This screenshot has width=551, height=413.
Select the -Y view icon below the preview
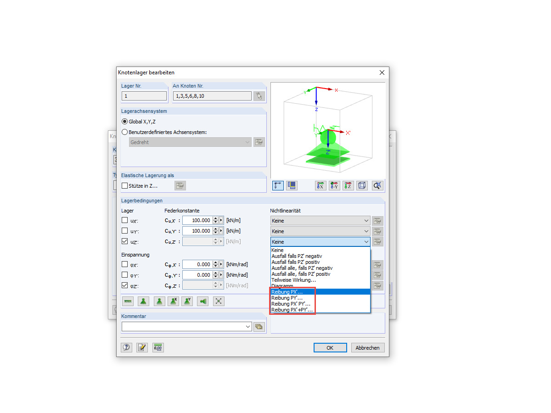click(334, 185)
